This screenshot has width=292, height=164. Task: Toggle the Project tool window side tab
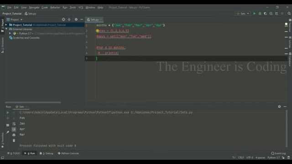pyautogui.click(x=2, y=26)
